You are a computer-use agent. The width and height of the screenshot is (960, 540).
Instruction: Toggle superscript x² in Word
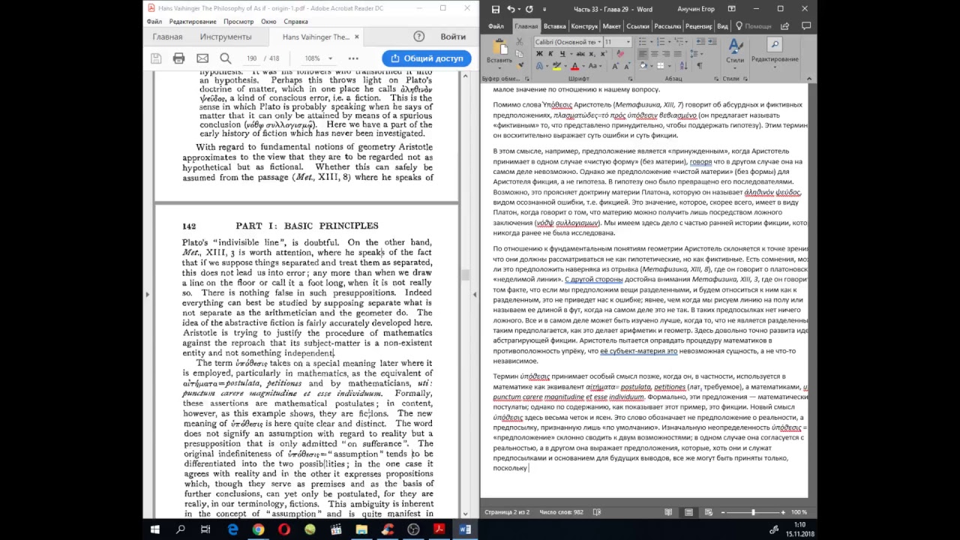pyautogui.click(x=604, y=54)
